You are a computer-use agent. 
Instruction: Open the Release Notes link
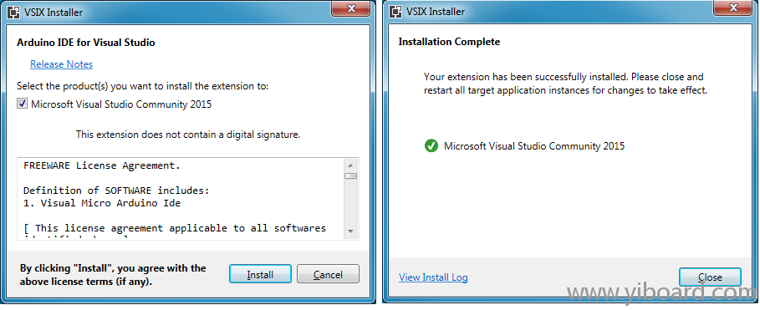pos(61,64)
